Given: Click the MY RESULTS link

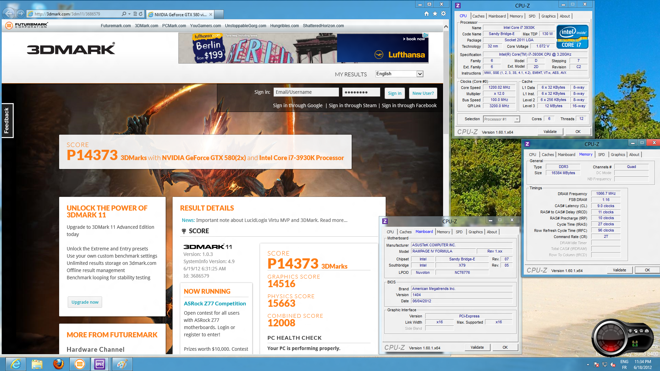Looking at the screenshot, I should [x=351, y=74].
